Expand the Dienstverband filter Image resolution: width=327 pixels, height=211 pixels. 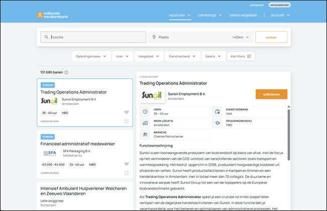pyautogui.click(x=183, y=56)
